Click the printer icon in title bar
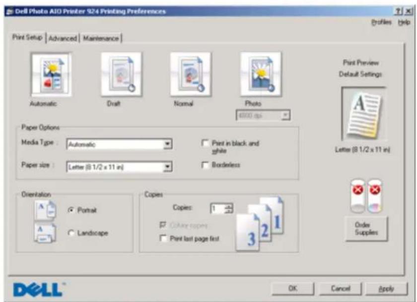This screenshot has width=417, height=302. click(x=9, y=12)
